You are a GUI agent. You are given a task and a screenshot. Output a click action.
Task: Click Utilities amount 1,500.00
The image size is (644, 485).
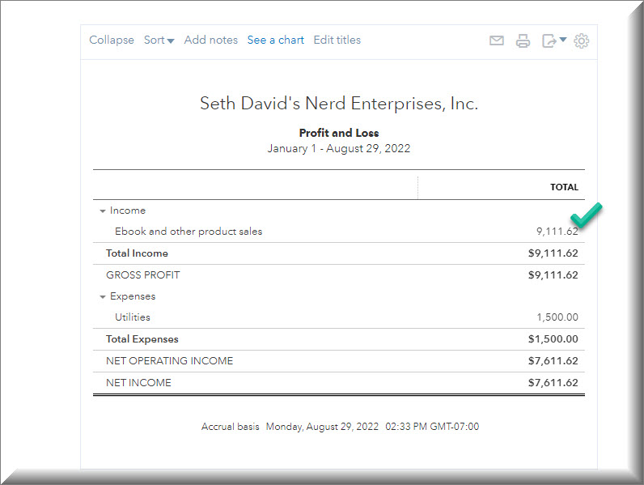coord(557,317)
